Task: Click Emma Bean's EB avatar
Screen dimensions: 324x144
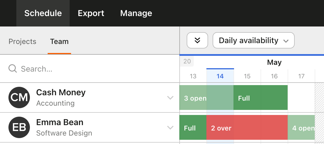Action: (19, 127)
